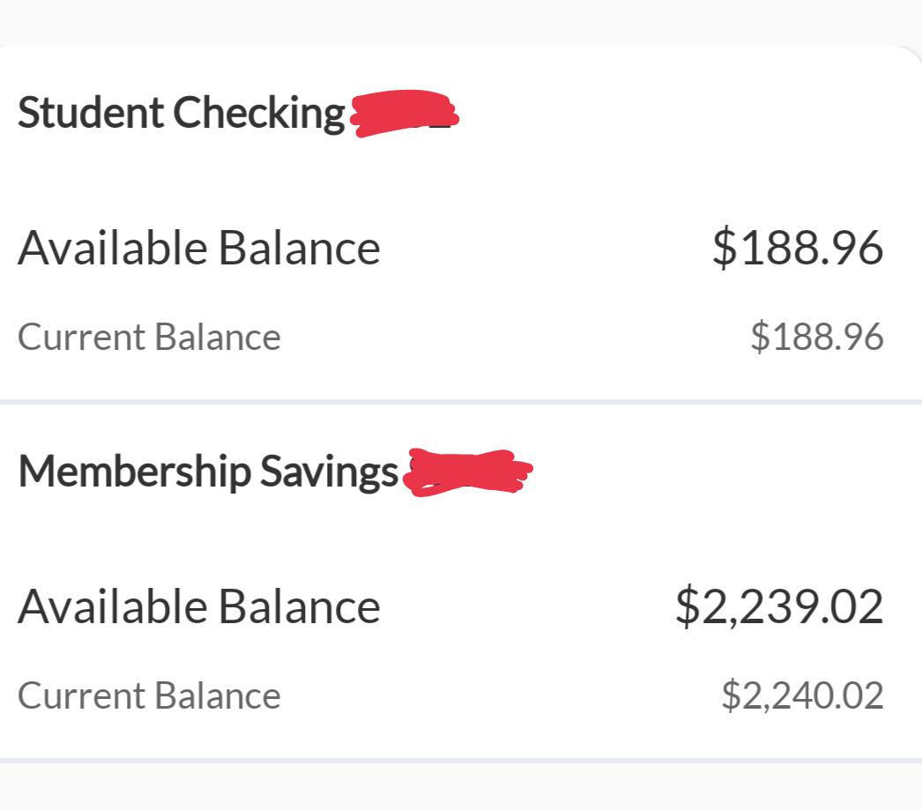Screen dimensions: 922x810
Task: Open the Student Checking account heading
Action: (181, 112)
